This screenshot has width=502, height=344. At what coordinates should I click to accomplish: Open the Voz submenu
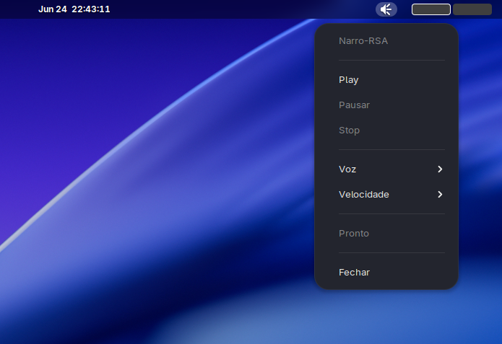(x=386, y=169)
